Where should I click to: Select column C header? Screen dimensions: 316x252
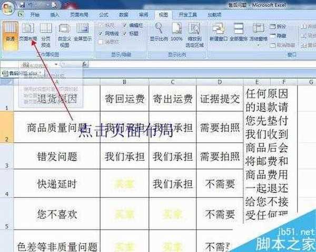[173, 82]
